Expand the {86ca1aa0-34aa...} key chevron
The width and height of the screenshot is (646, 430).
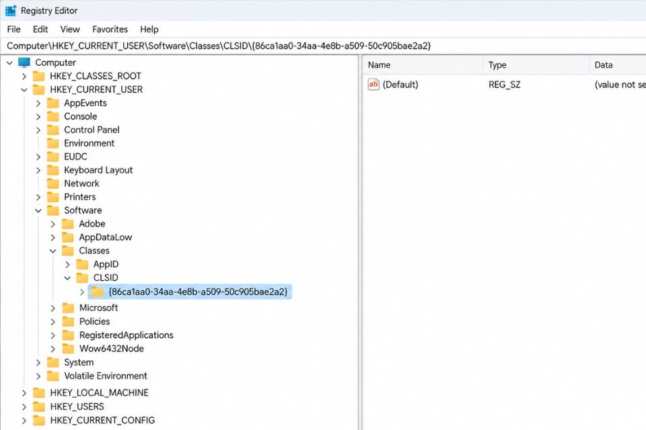tap(81, 292)
